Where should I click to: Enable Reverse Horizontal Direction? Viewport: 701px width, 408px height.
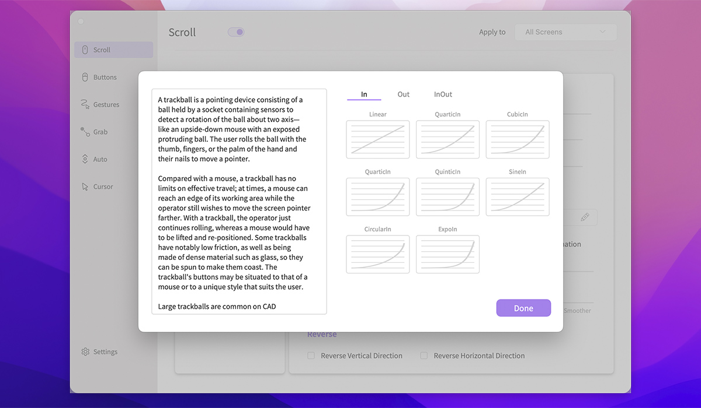tap(424, 356)
